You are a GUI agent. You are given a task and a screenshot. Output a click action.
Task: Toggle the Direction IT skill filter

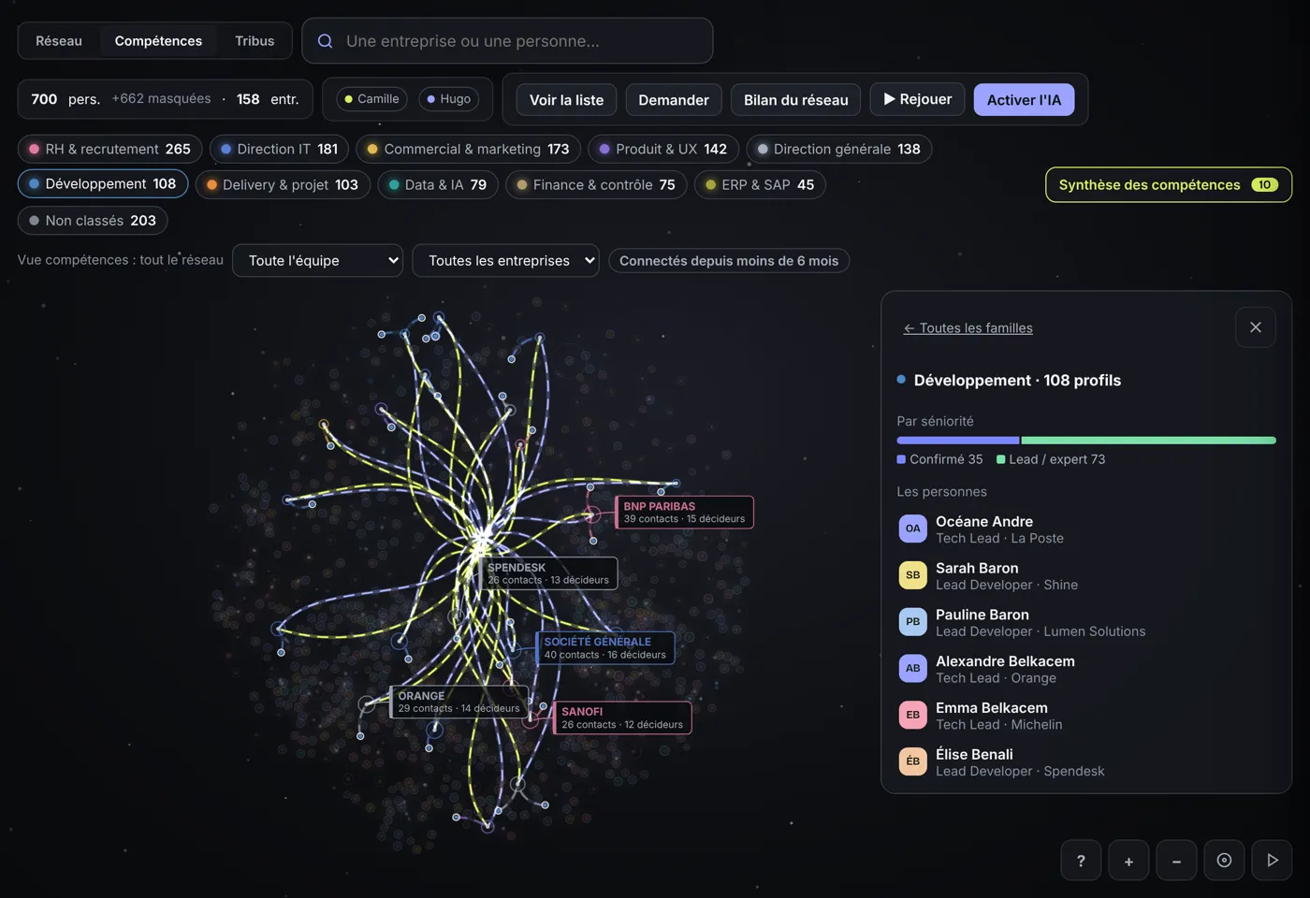279,149
